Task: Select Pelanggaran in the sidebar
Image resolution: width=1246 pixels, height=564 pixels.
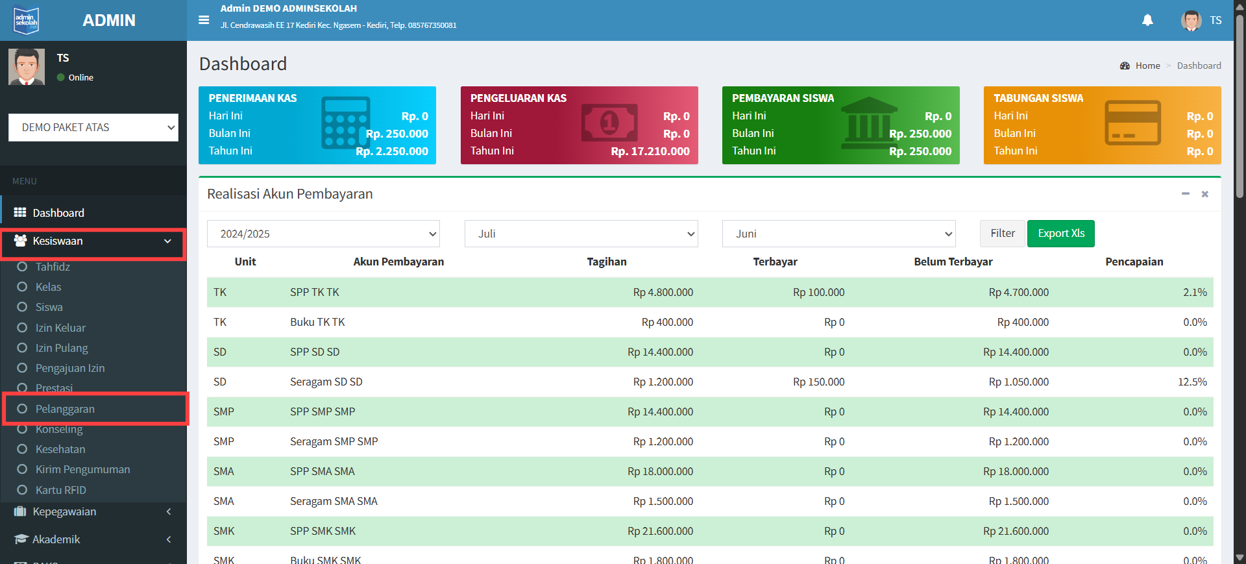Action: click(65, 409)
